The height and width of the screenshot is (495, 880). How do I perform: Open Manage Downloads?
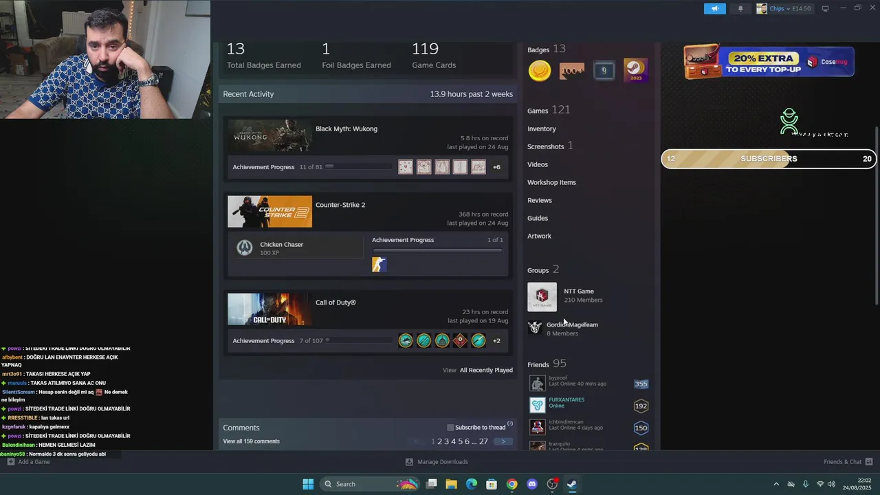437,462
